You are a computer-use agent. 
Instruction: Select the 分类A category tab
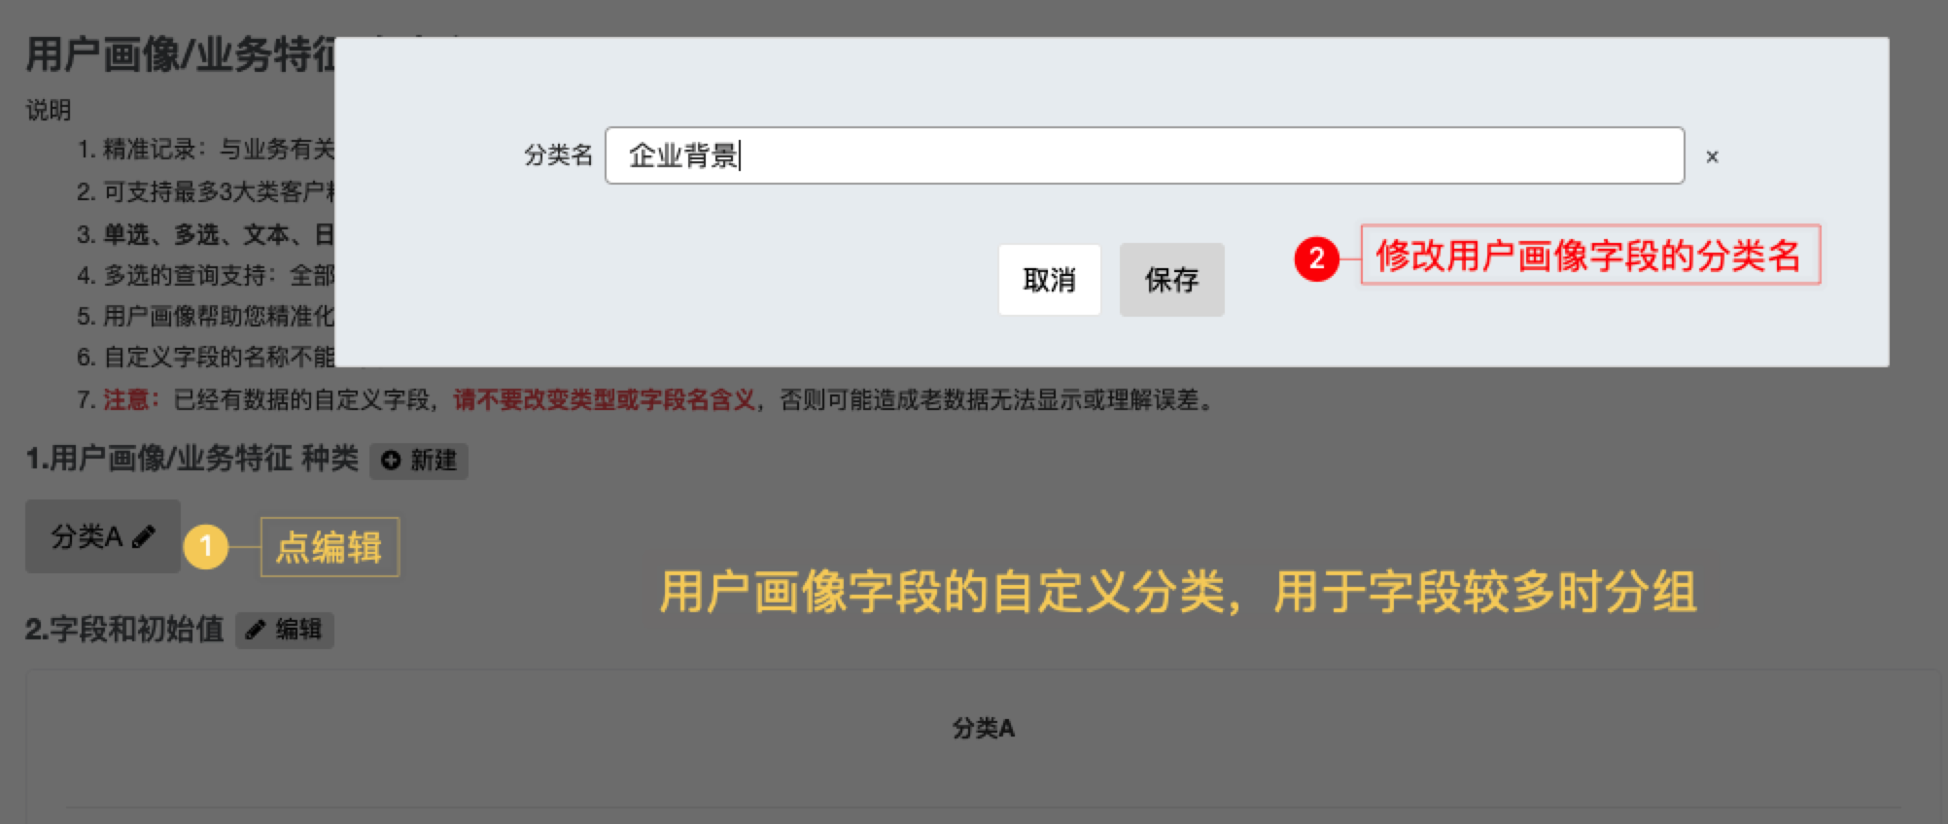(103, 536)
